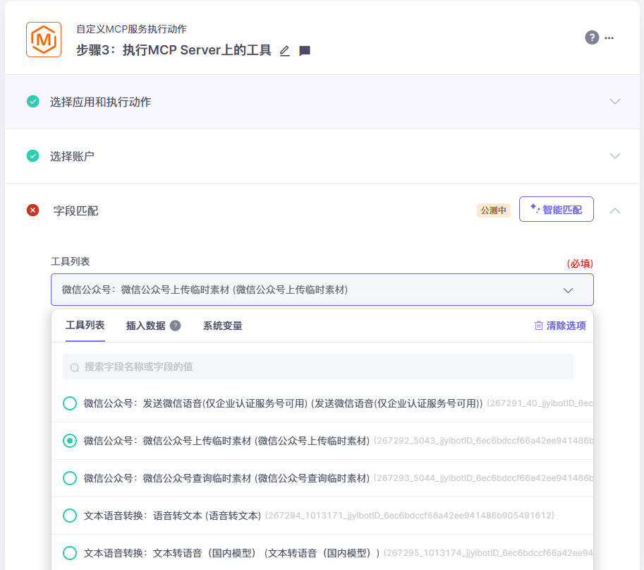
Task: Click the 自定义MCP服务执行动作 subtitle
Action: [131, 29]
